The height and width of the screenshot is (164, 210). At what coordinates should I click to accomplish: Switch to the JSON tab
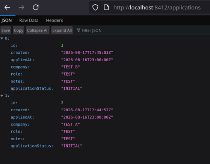point(6,20)
